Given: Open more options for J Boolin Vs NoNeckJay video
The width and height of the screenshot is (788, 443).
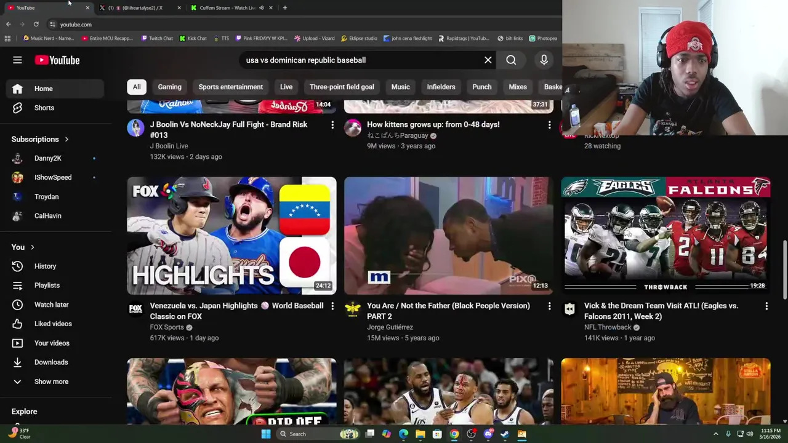Looking at the screenshot, I should point(332,125).
